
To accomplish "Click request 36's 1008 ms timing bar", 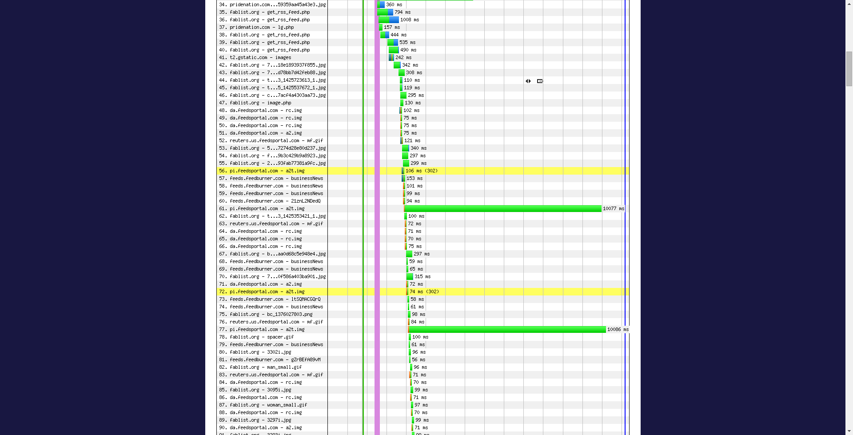I will click(389, 20).
